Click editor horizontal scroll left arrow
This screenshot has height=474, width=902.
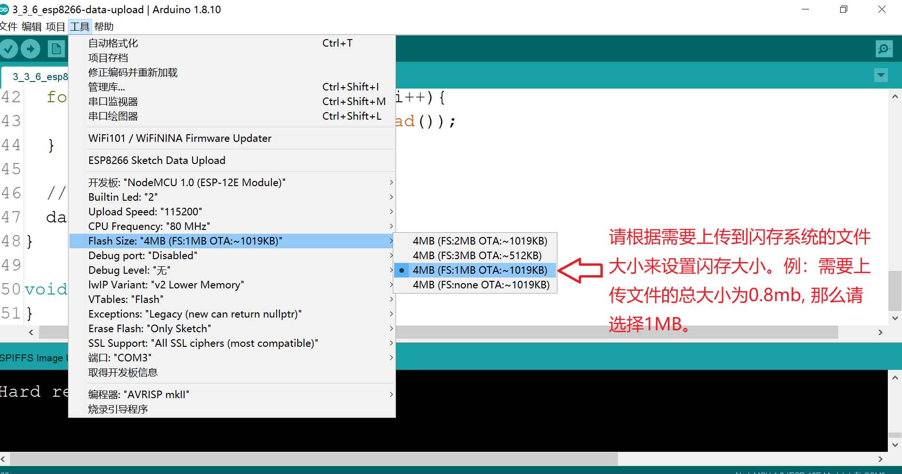[x=31, y=332]
